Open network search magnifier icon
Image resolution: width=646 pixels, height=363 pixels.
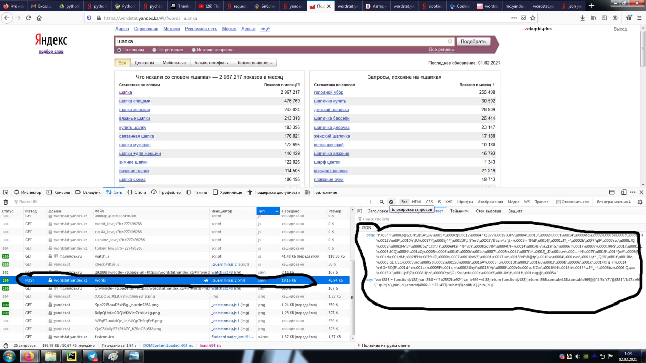click(x=382, y=202)
